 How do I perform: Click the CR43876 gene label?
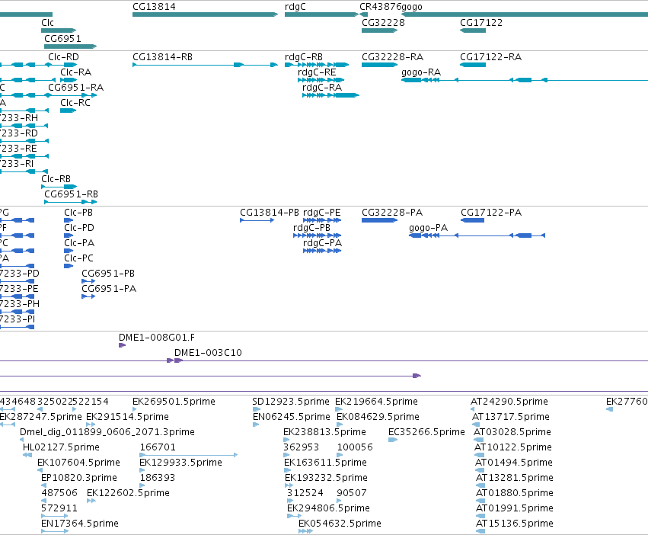pos(380,7)
